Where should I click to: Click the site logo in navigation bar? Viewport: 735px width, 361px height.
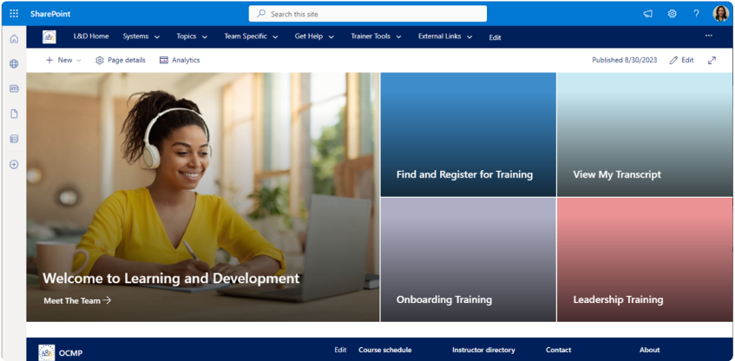coord(49,36)
